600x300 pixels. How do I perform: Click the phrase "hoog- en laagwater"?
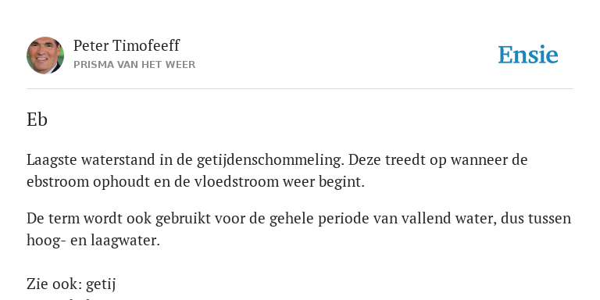93,241
